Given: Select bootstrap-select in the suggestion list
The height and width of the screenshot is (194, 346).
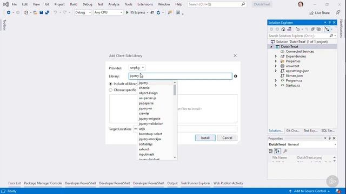Looking at the screenshot, I should click(x=150, y=134).
